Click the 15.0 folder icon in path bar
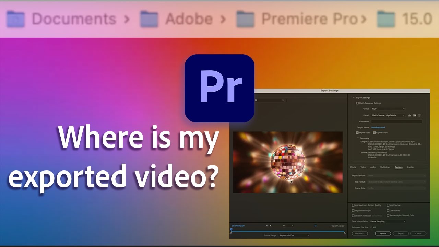This screenshot has height=247, width=439. pyautogui.click(x=386, y=19)
